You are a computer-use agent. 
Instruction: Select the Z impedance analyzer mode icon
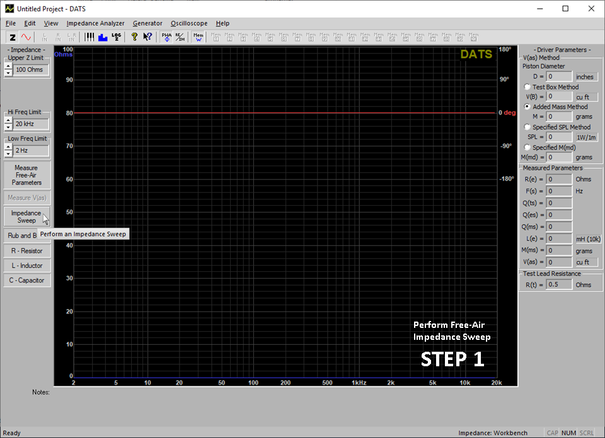click(x=13, y=37)
